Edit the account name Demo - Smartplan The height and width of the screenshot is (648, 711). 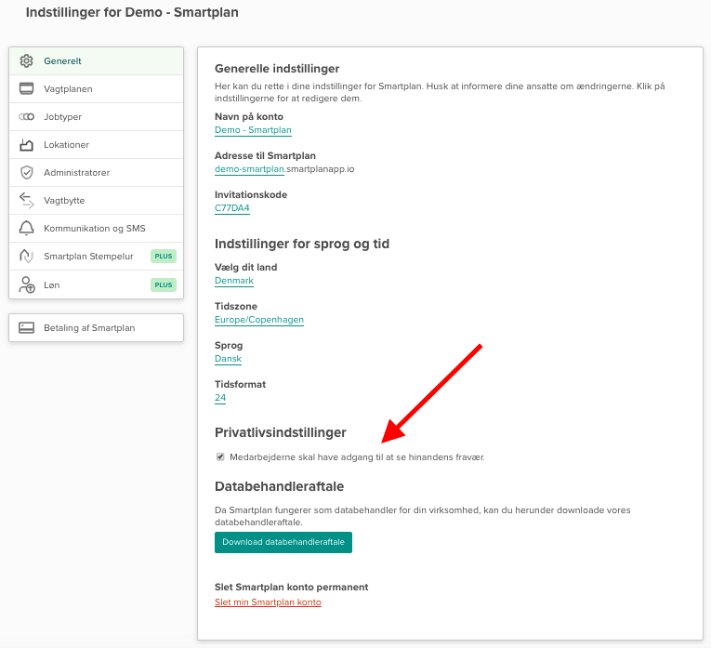(x=253, y=130)
